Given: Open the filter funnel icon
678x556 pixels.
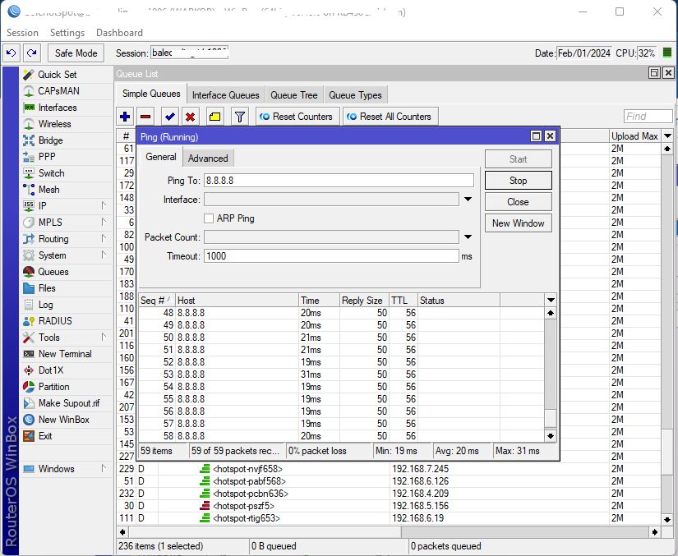Looking at the screenshot, I should [239, 117].
